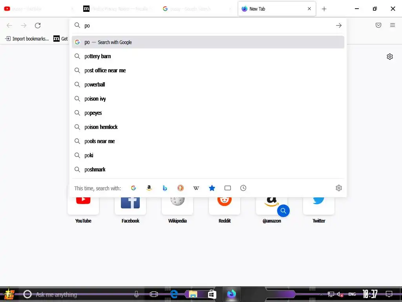Search this time with Bing icon
Screen dimensions: 402x302
pyautogui.click(x=165, y=188)
